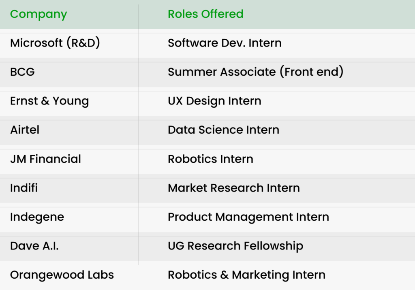Click the Company column header
The width and height of the screenshot is (415, 290).
click(39, 14)
